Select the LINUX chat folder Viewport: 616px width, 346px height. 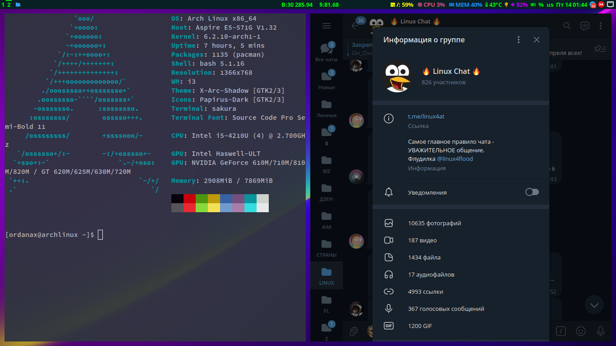(326, 275)
